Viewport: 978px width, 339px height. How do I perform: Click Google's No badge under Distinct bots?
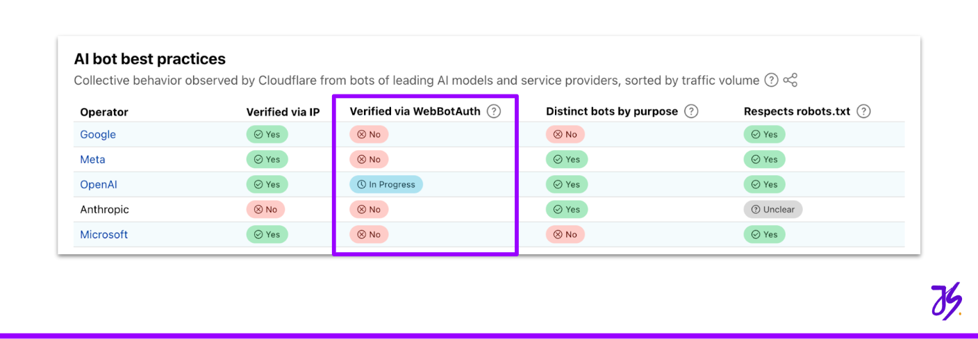point(565,135)
